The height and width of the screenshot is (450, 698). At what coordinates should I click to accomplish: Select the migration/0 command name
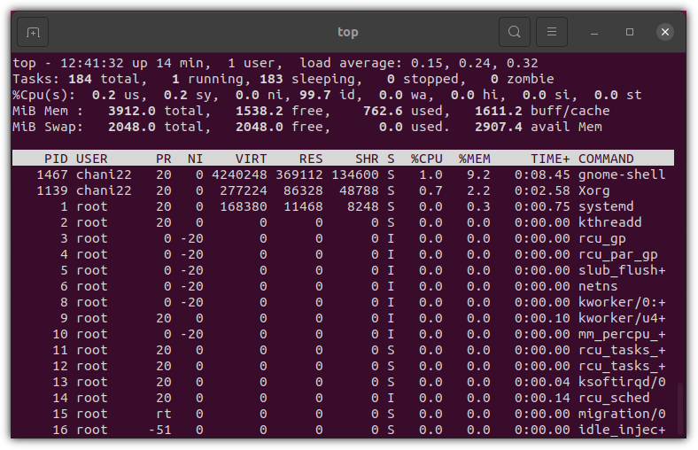622,414
